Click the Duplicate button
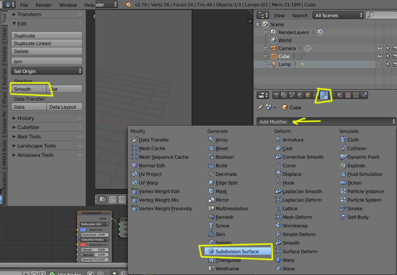The image size is (397, 275). point(47,36)
